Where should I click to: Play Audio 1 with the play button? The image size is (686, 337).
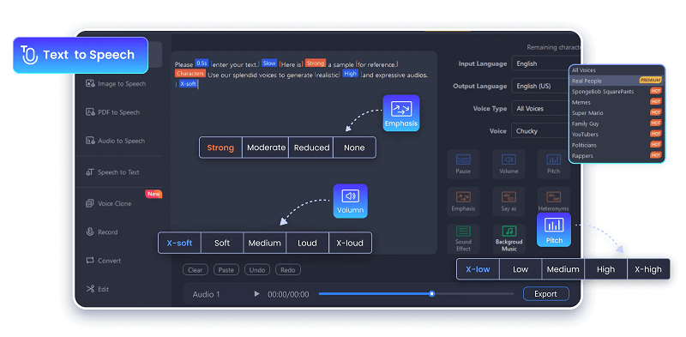[x=256, y=293]
